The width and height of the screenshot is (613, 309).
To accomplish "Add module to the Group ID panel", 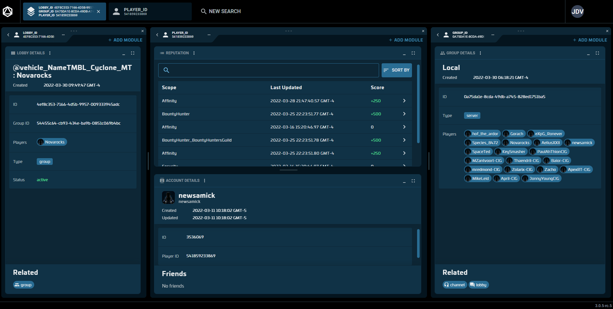I will 590,40.
